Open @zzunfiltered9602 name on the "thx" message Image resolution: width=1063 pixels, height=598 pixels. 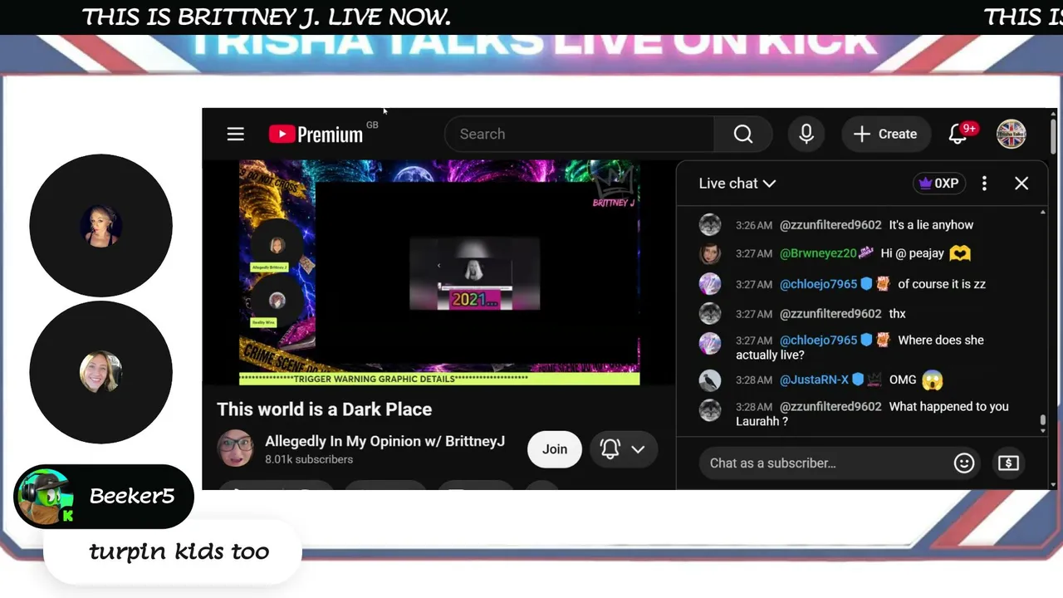[x=830, y=314]
